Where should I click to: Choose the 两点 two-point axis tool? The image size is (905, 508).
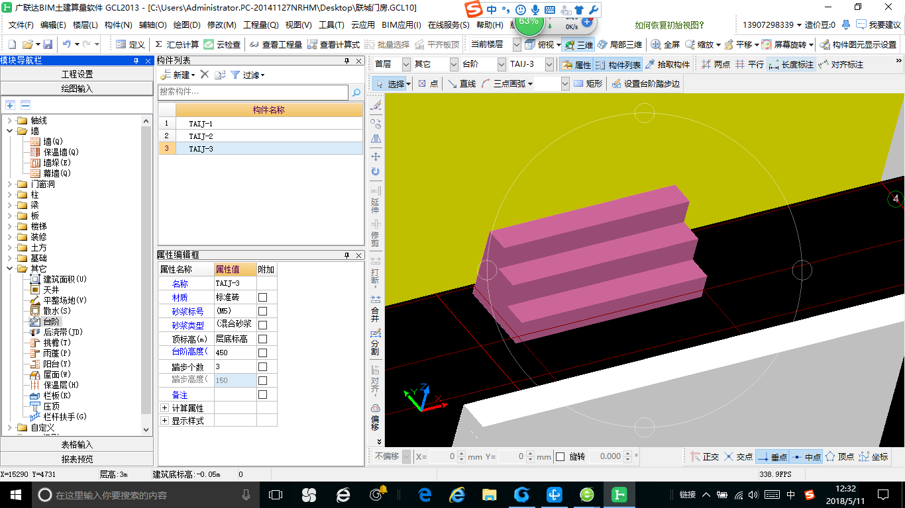(x=716, y=65)
